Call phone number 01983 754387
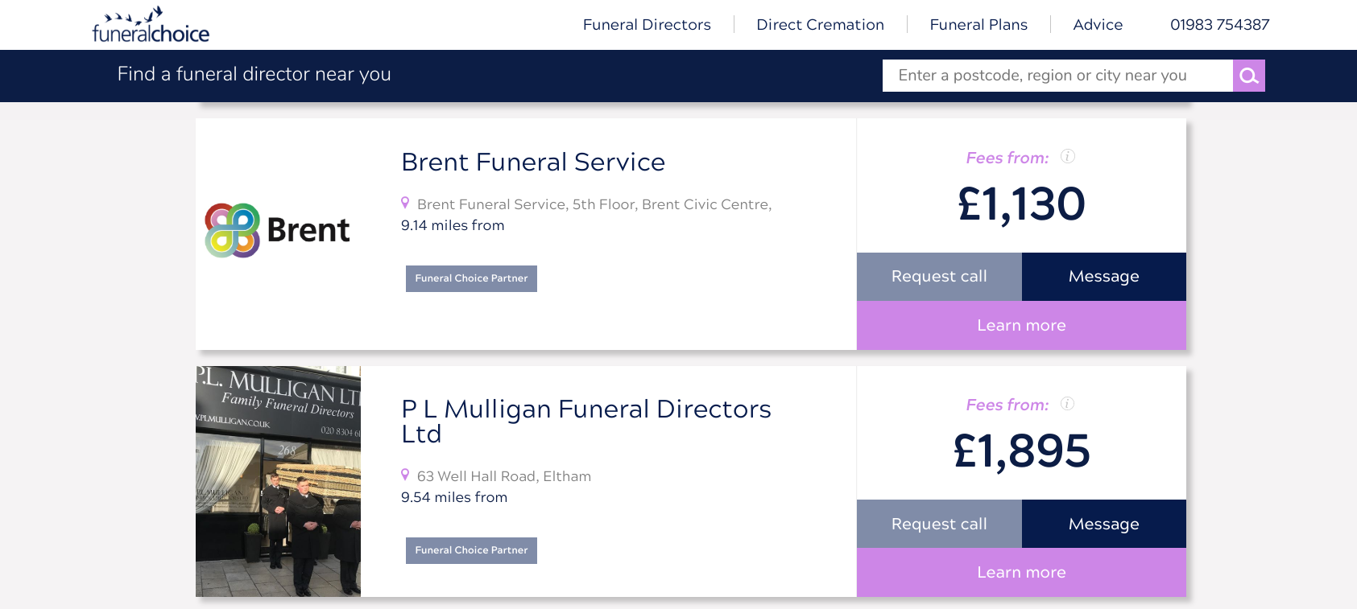The height and width of the screenshot is (609, 1357). 1219,25
